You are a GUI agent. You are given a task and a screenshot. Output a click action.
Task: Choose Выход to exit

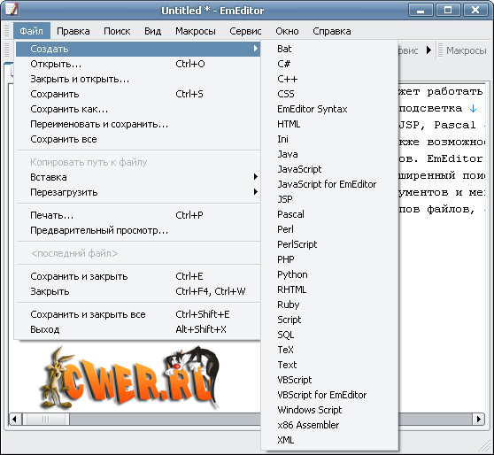pyautogui.click(x=138, y=329)
